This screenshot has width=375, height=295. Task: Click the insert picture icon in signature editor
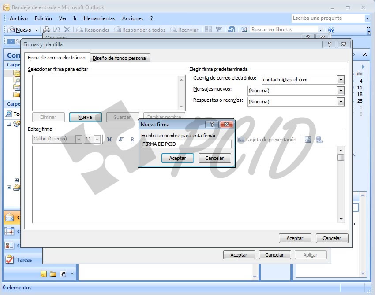(308, 140)
